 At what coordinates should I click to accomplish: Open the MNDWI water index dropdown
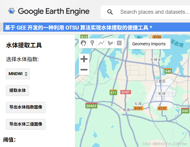(x=18, y=74)
